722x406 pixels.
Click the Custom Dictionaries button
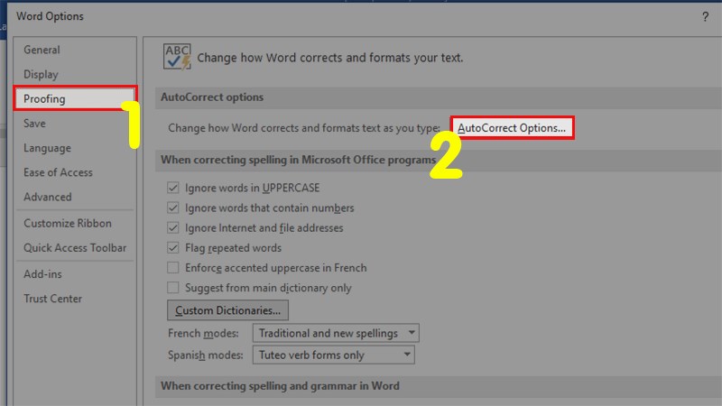pos(227,310)
